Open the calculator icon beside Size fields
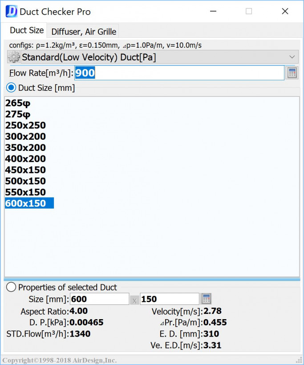Screen dimensions: 304x365 click(206, 299)
